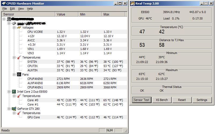Click the Min column header

(90, 14)
